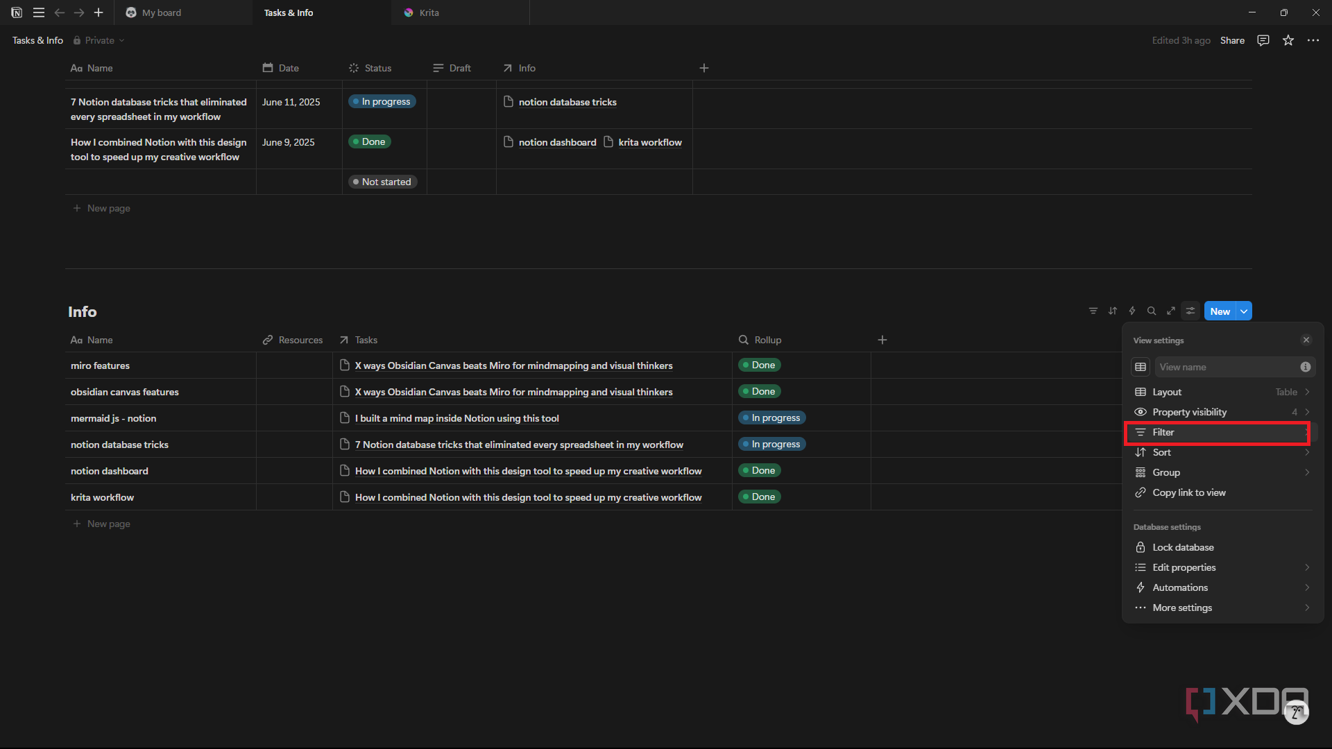The image size is (1332, 749).
Task: Expand More settings
Action: [x=1222, y=608]
